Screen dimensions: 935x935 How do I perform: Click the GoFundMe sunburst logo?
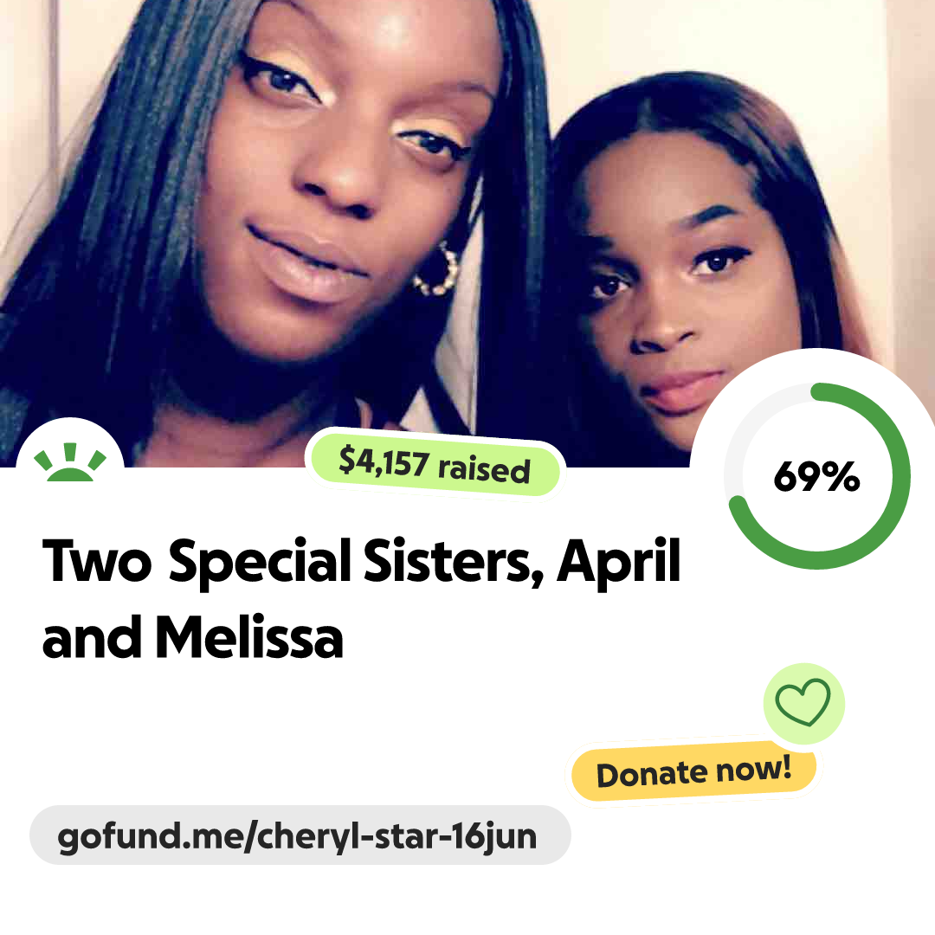(x=70, y=461)
